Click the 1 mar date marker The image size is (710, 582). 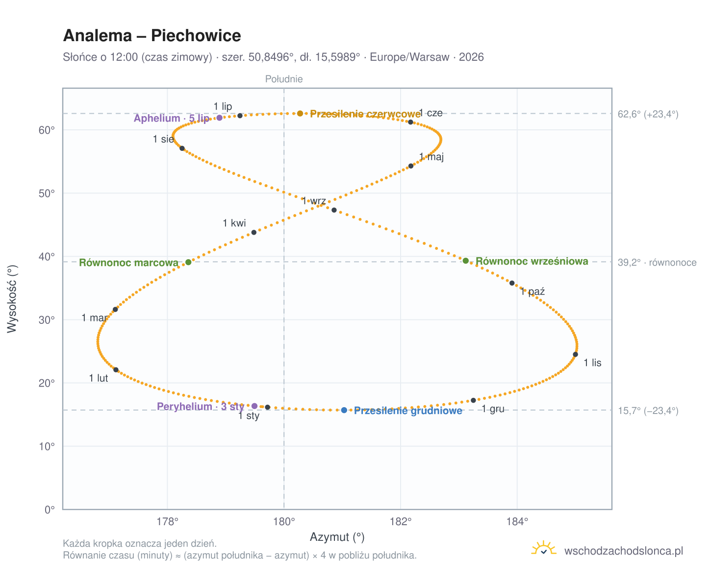pos(115,310)
